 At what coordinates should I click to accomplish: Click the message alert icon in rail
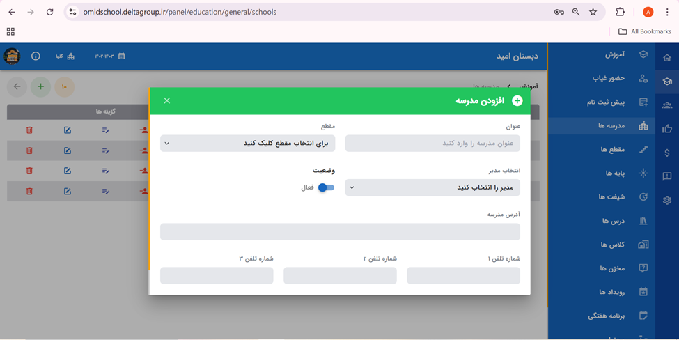click(667, 176)
